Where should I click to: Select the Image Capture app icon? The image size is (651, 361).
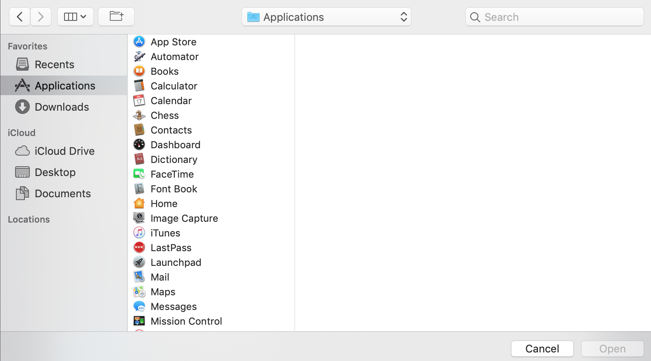139,218
